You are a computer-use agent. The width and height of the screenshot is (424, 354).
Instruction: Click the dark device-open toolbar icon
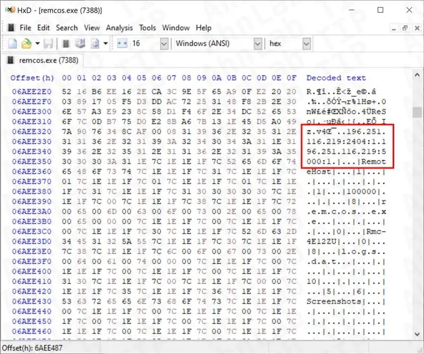[x=66, y=43]
